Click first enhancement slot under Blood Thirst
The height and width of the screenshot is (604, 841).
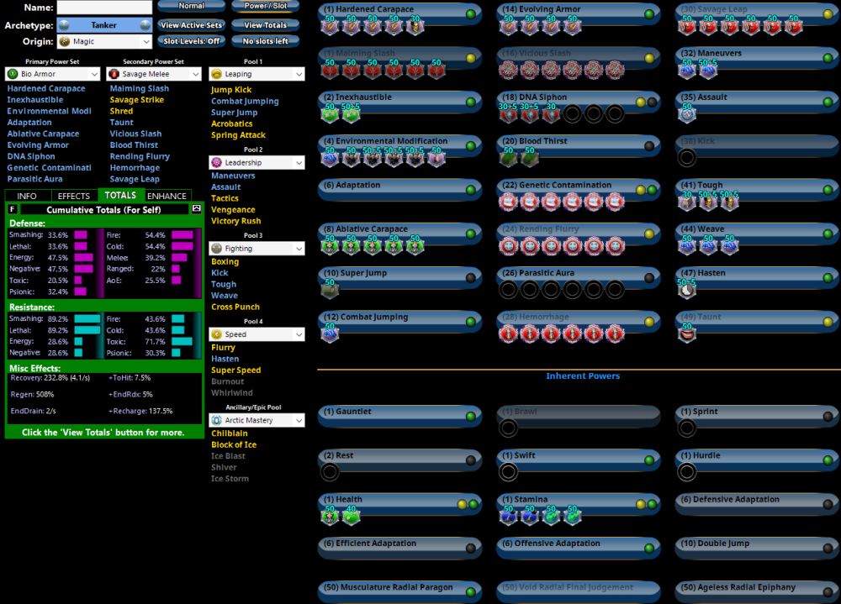[x=508, y=158]
